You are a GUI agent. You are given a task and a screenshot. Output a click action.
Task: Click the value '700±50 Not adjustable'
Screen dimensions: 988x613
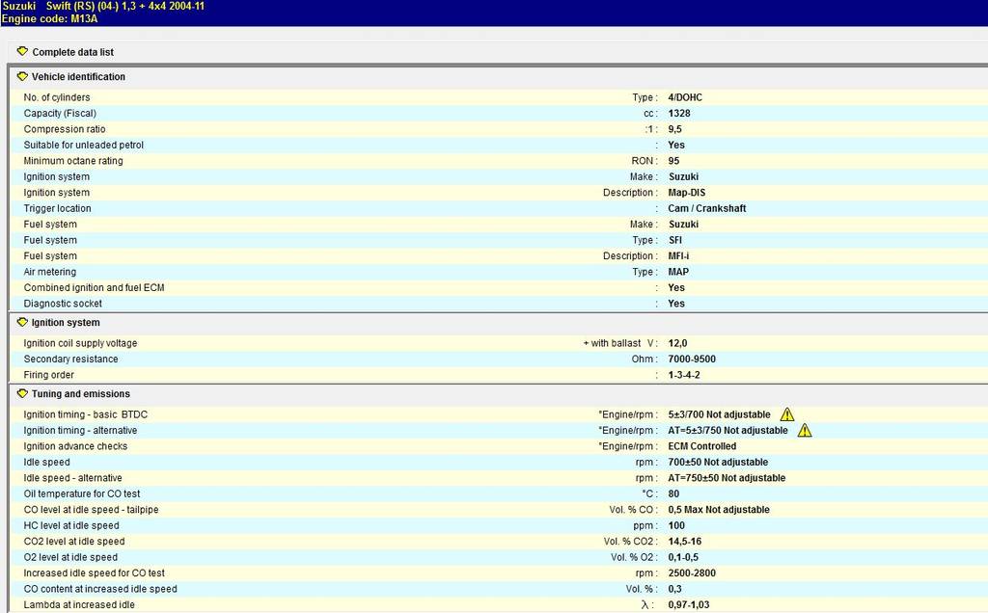tap(718, 462)
